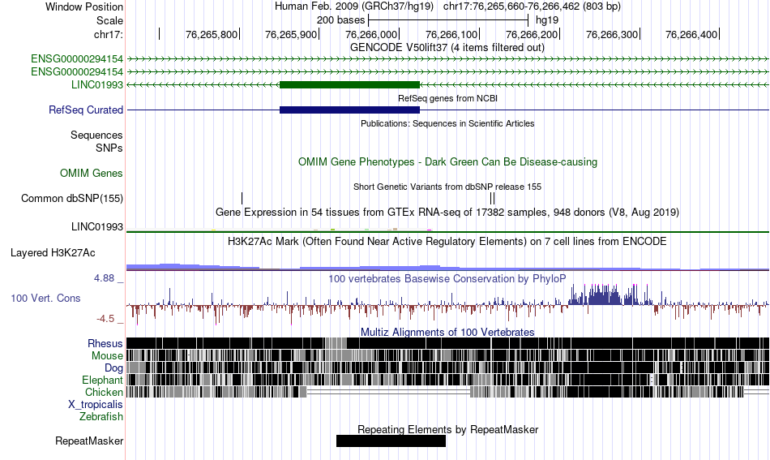Click the GTEx LINC01993 expression bar graph

447,229
